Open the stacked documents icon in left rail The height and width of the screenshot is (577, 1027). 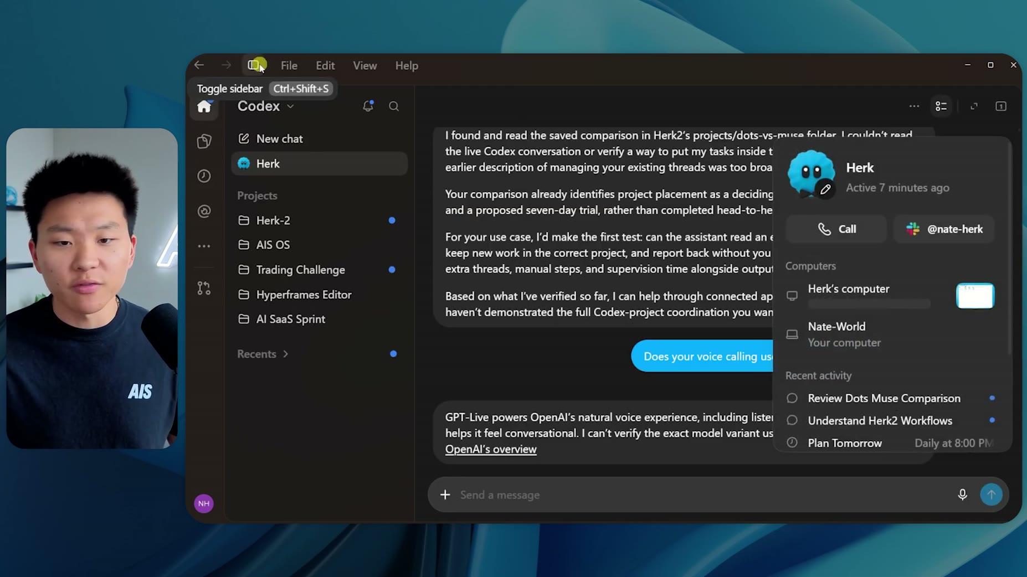pyautogui.click(x=204, y=141)
